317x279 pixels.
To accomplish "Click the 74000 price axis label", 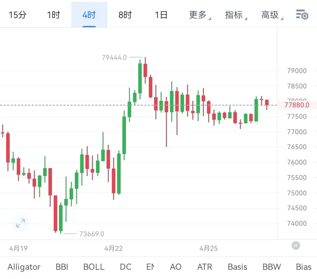I will tap(297, 224).
